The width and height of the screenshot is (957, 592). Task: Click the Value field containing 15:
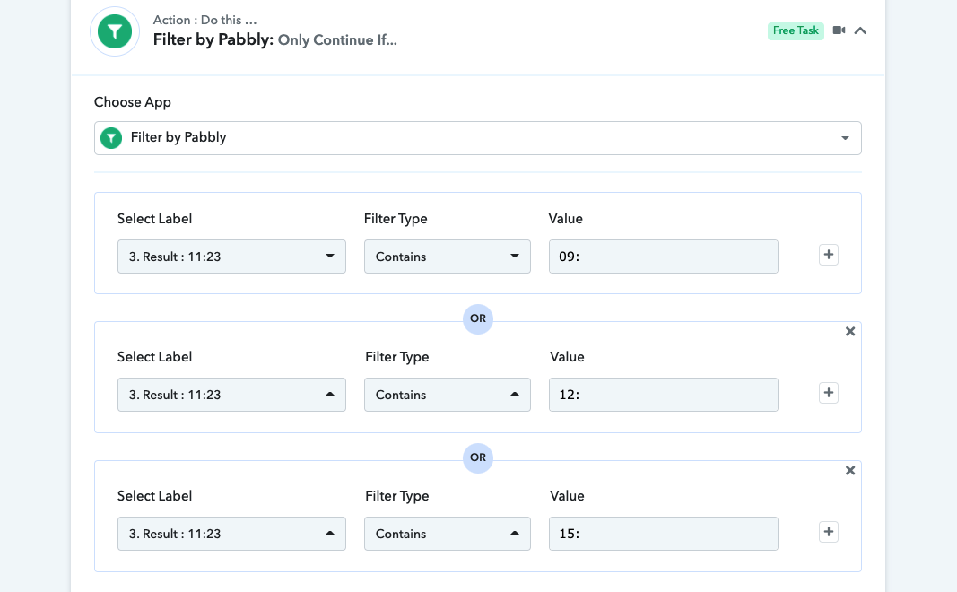[664, 534]
